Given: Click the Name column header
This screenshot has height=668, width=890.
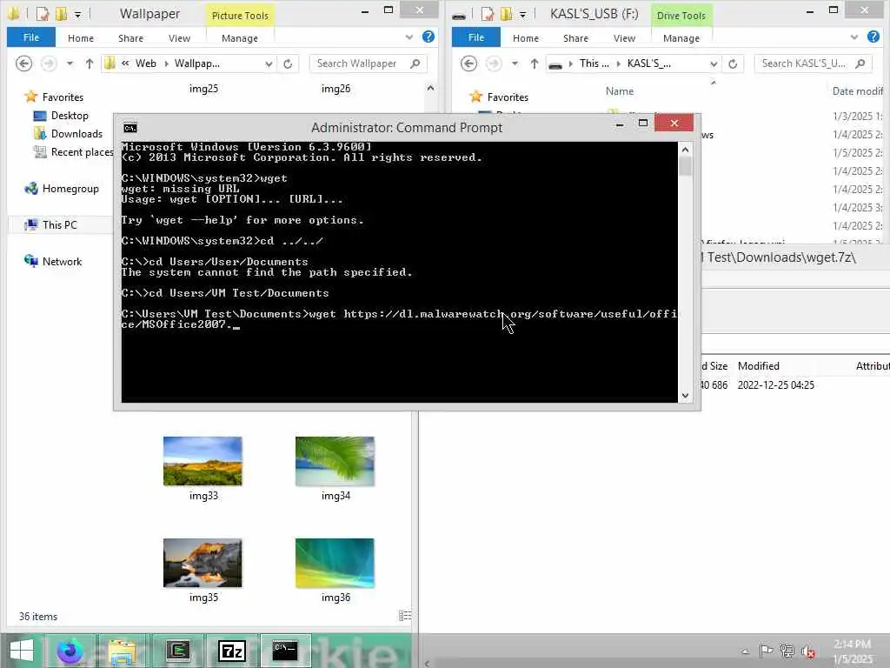Looking at the screenshot, I should point(619,90).
